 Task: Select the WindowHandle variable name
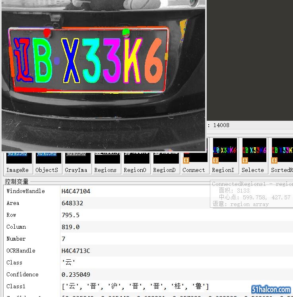pyautogui.click(x=25, y=191)
